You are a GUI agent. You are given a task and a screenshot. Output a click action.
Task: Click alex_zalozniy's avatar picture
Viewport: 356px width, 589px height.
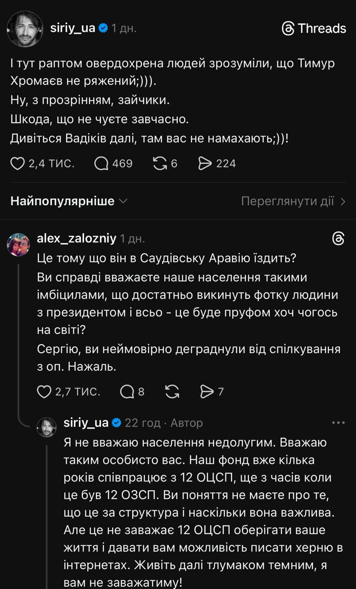click(18, 244)
